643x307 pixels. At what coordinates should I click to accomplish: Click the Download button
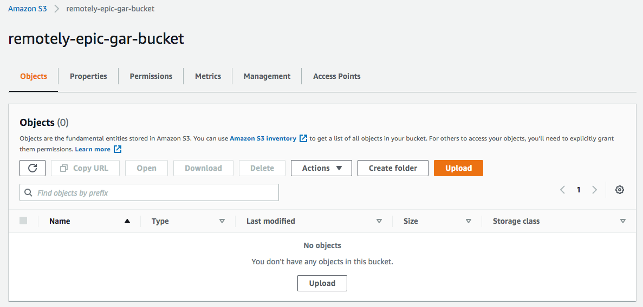click(x=203, y=168)
